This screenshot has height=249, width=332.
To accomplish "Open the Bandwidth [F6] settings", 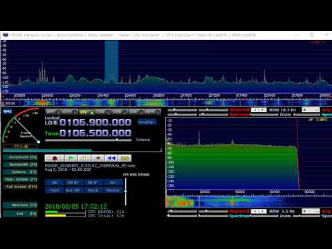I will coord(21,165).
